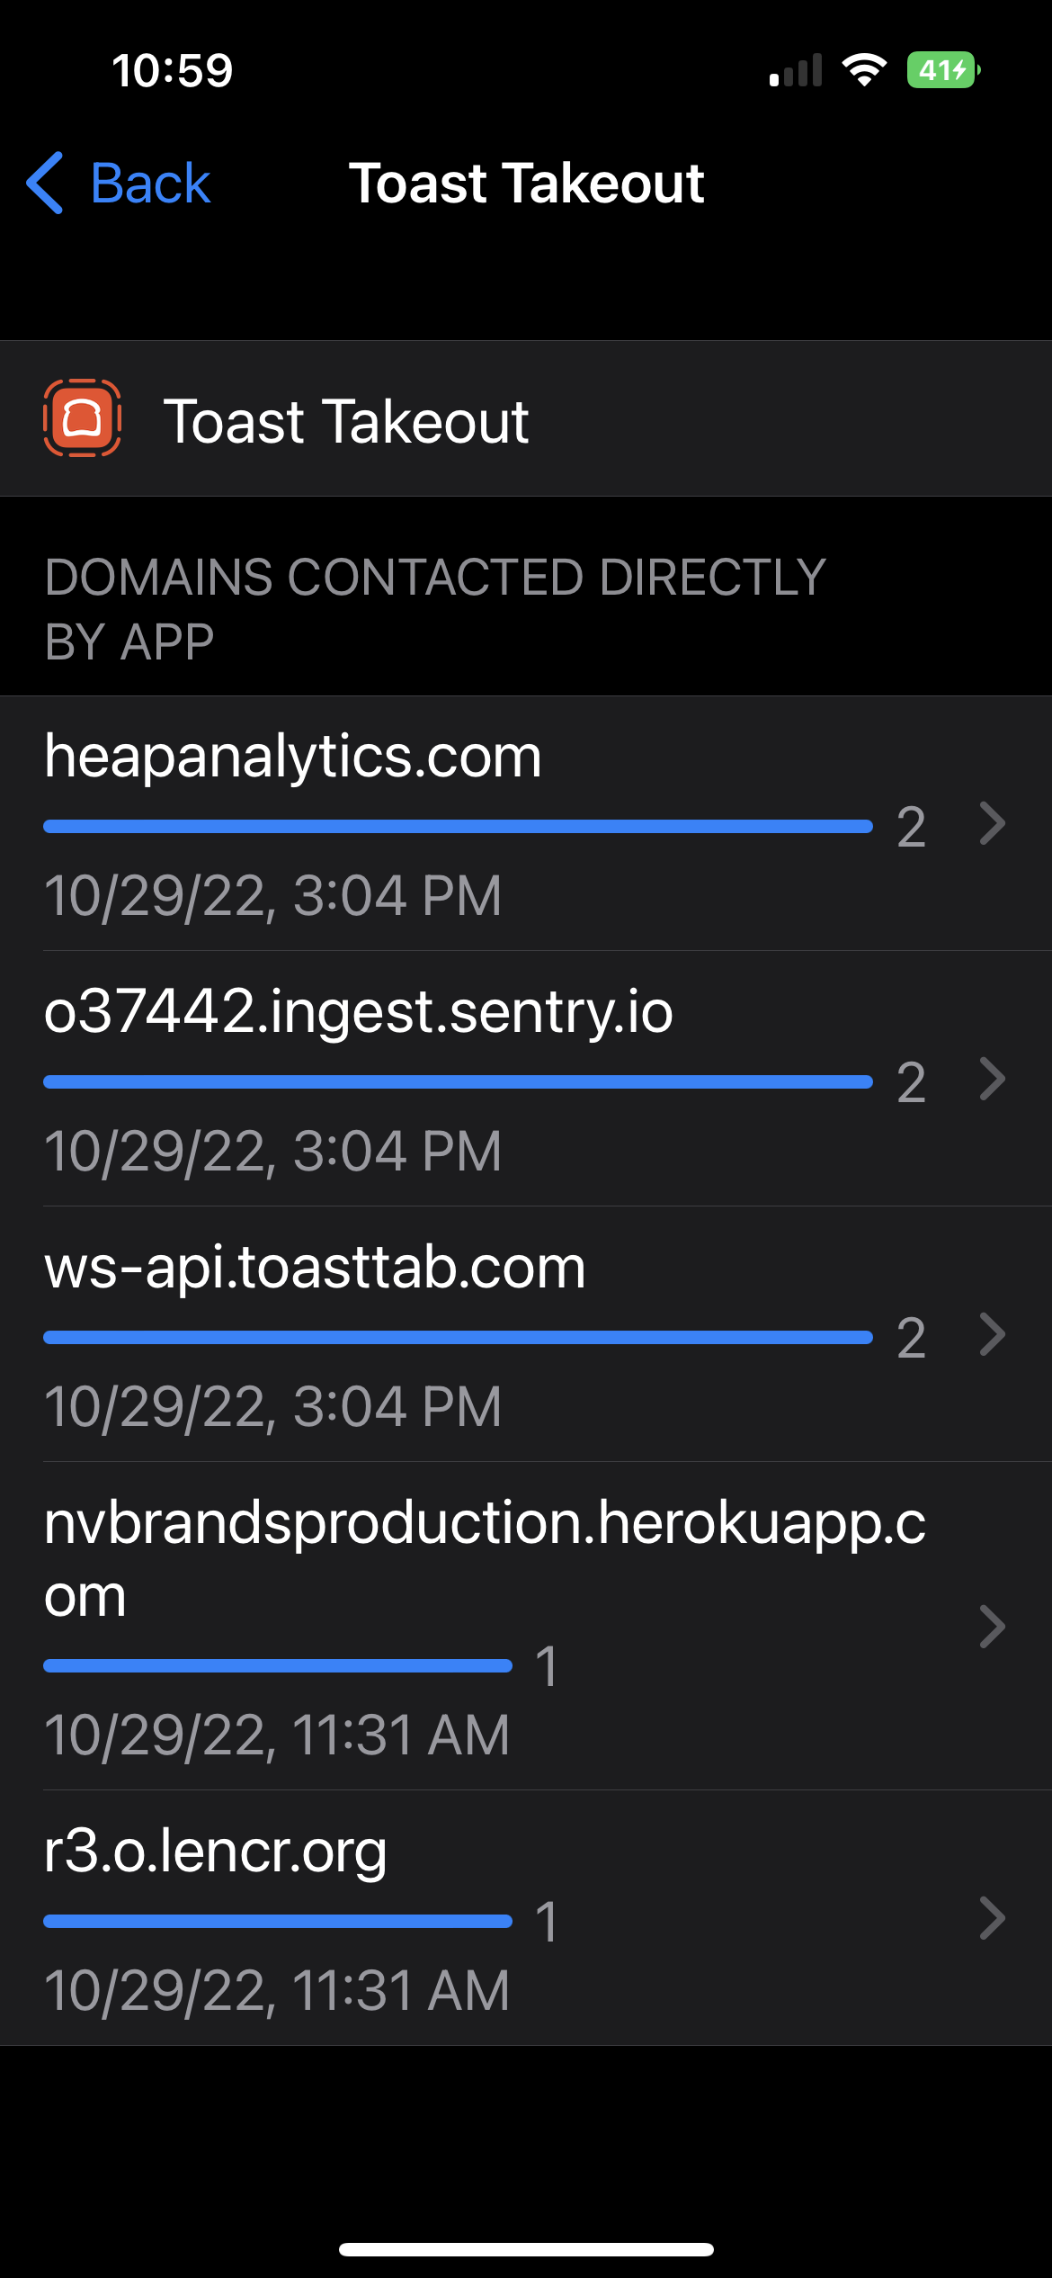1052x2278 pixels.
Task: Open the nvbrandsproduction.herokuapp.com disclosure arrow
Action: pyautogui.click(x=992, y=1626)
